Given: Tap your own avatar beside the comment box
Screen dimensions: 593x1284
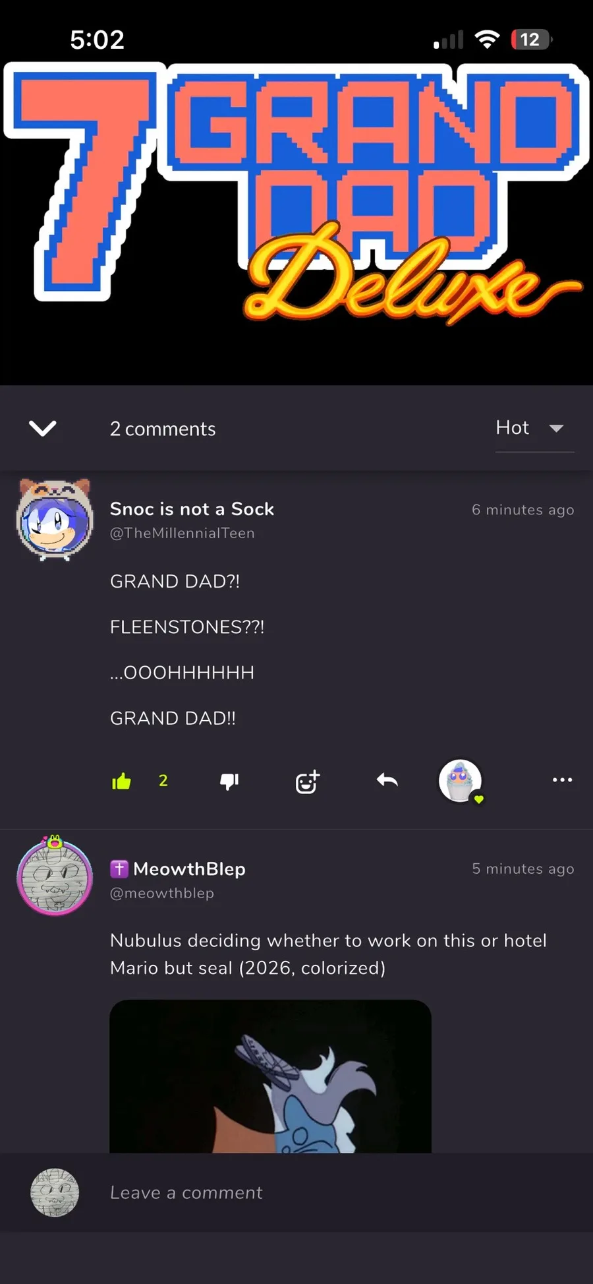Looking at the screenshot, I should click(55, 1192).
